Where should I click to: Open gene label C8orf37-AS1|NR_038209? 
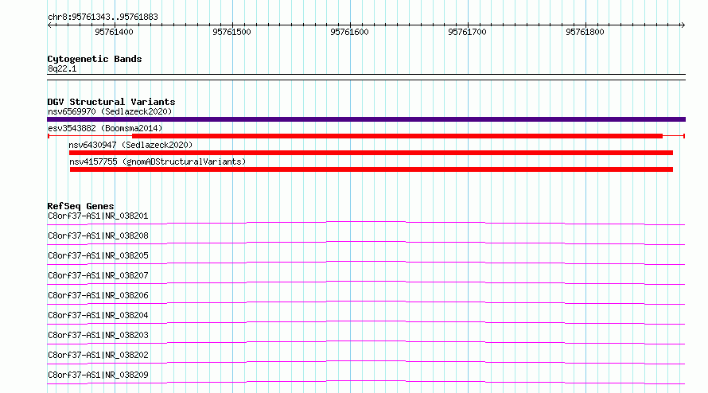(98, 375)
